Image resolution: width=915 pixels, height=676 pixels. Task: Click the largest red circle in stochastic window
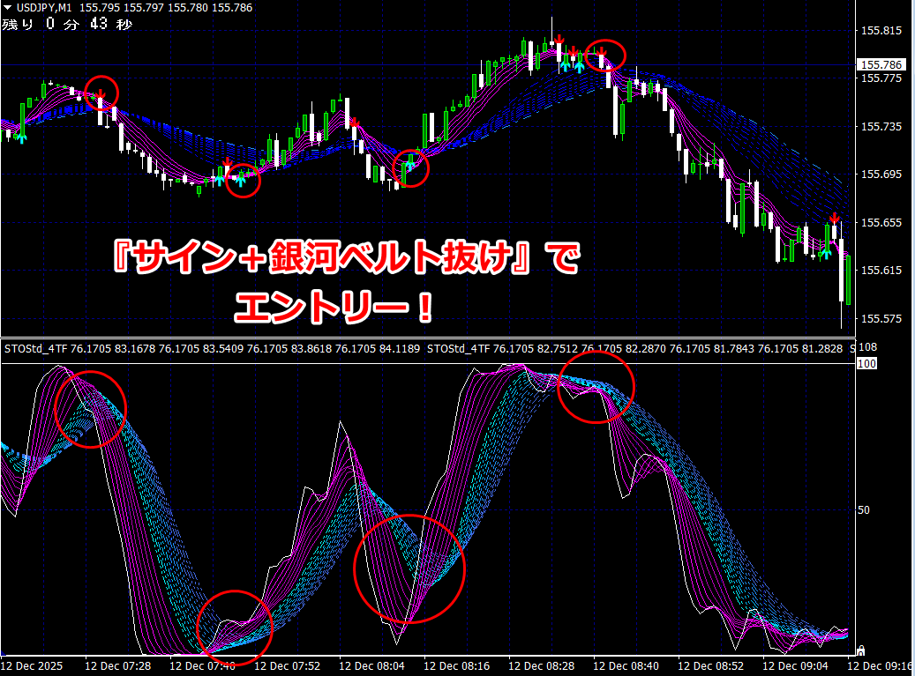(x=409, y=568)
